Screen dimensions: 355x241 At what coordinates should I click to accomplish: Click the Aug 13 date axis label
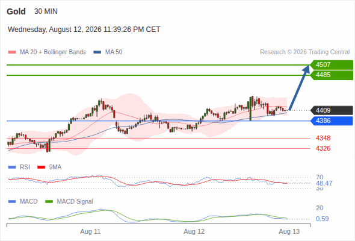[289, 231]
